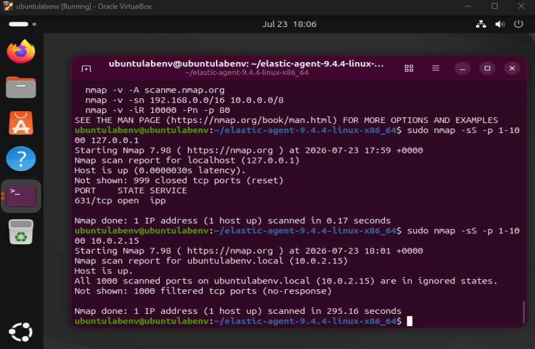Open a new terminal tab with the plus icon

[86, 69]
